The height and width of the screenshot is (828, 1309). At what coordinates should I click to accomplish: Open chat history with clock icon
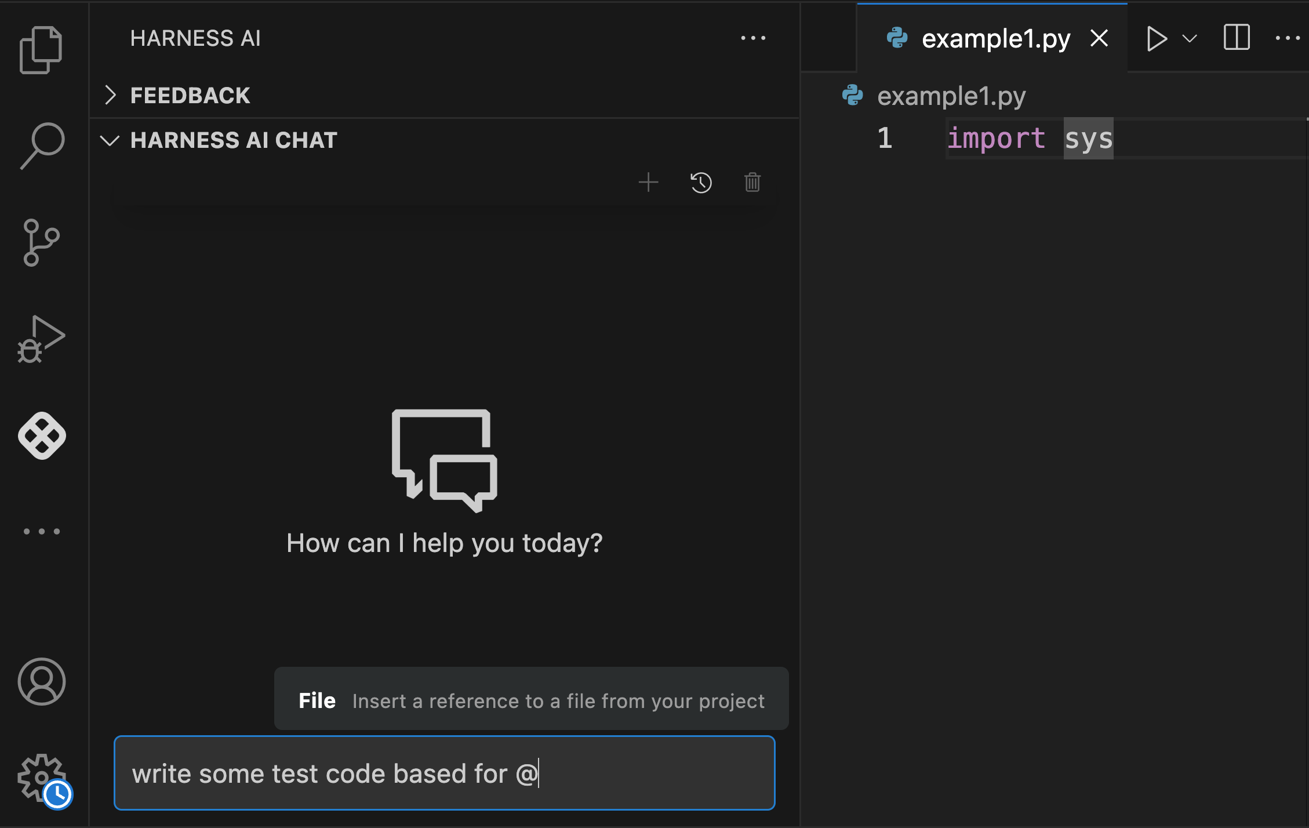click(x=701, y=181)
